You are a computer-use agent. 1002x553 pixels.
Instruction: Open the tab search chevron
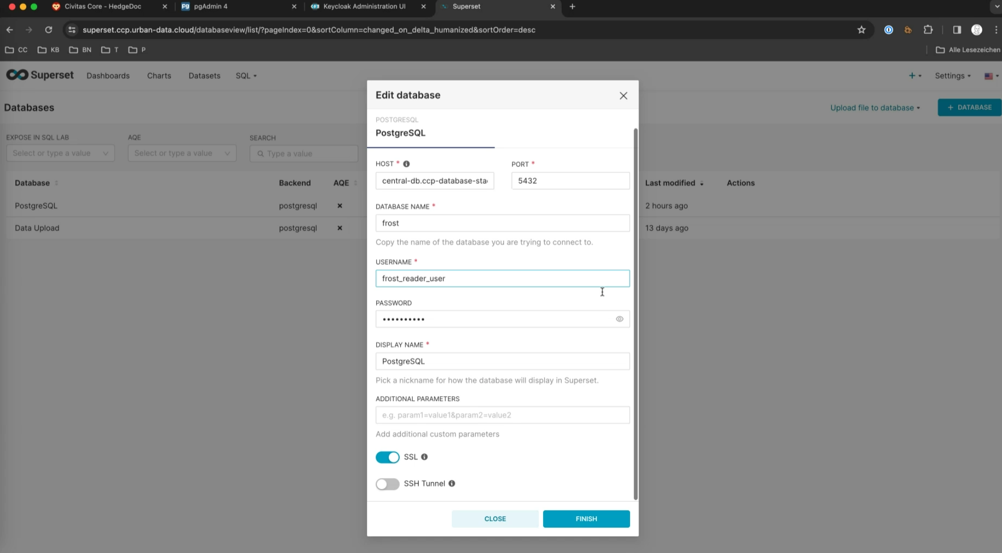pos(997,6)
